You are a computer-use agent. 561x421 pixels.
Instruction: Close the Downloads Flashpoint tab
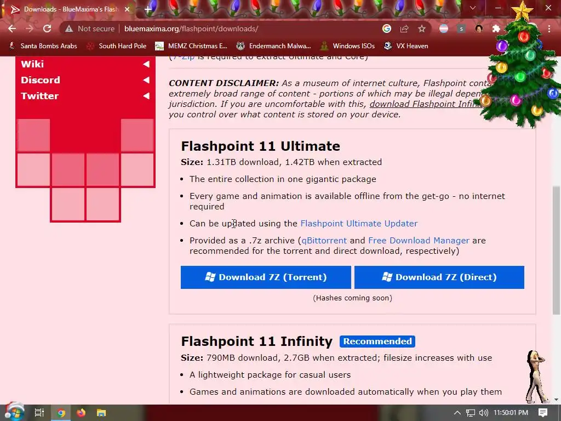[127, 9]
